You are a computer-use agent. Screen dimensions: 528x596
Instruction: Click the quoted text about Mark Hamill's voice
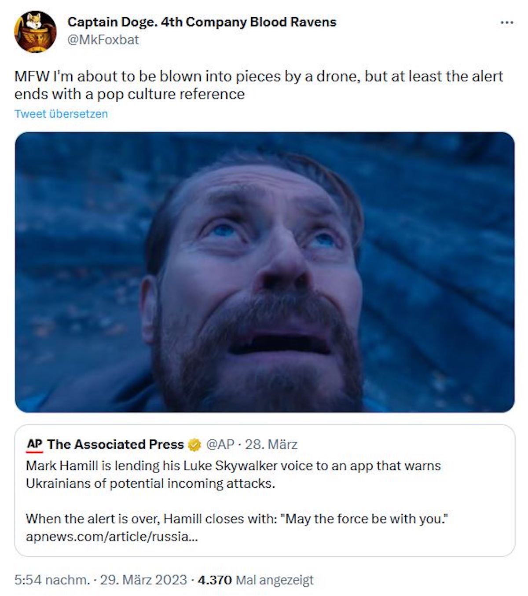[x=233, y=466]
